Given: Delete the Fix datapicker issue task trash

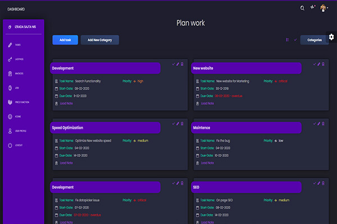Looking at the screenshot, I should 182,183.
